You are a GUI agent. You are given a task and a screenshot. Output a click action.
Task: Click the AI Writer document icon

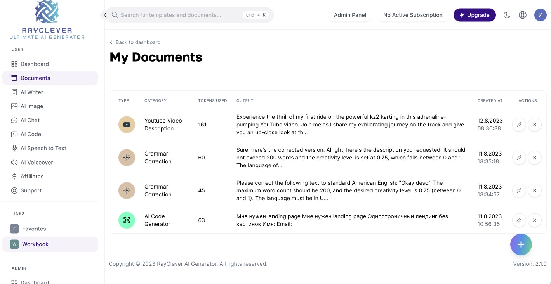pos(14,92)
